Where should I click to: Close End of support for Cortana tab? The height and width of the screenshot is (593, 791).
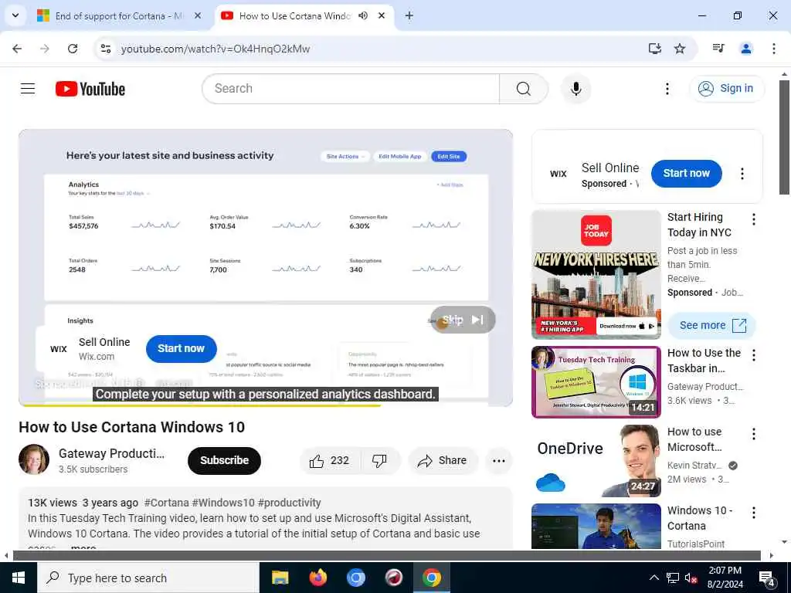(x=198, y=15)
